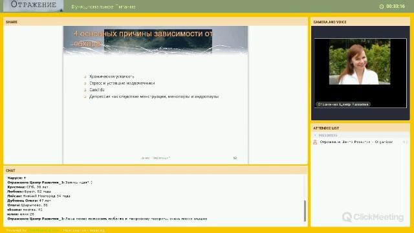The height and width of the screenshot is (233, 414).
Task: Click the slide title '4 основных причины зависимости'
Action: (x=143, y=38)
